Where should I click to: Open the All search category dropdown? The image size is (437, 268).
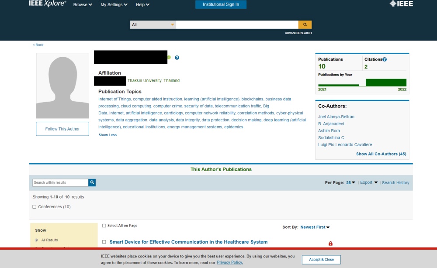coord(153,24)
